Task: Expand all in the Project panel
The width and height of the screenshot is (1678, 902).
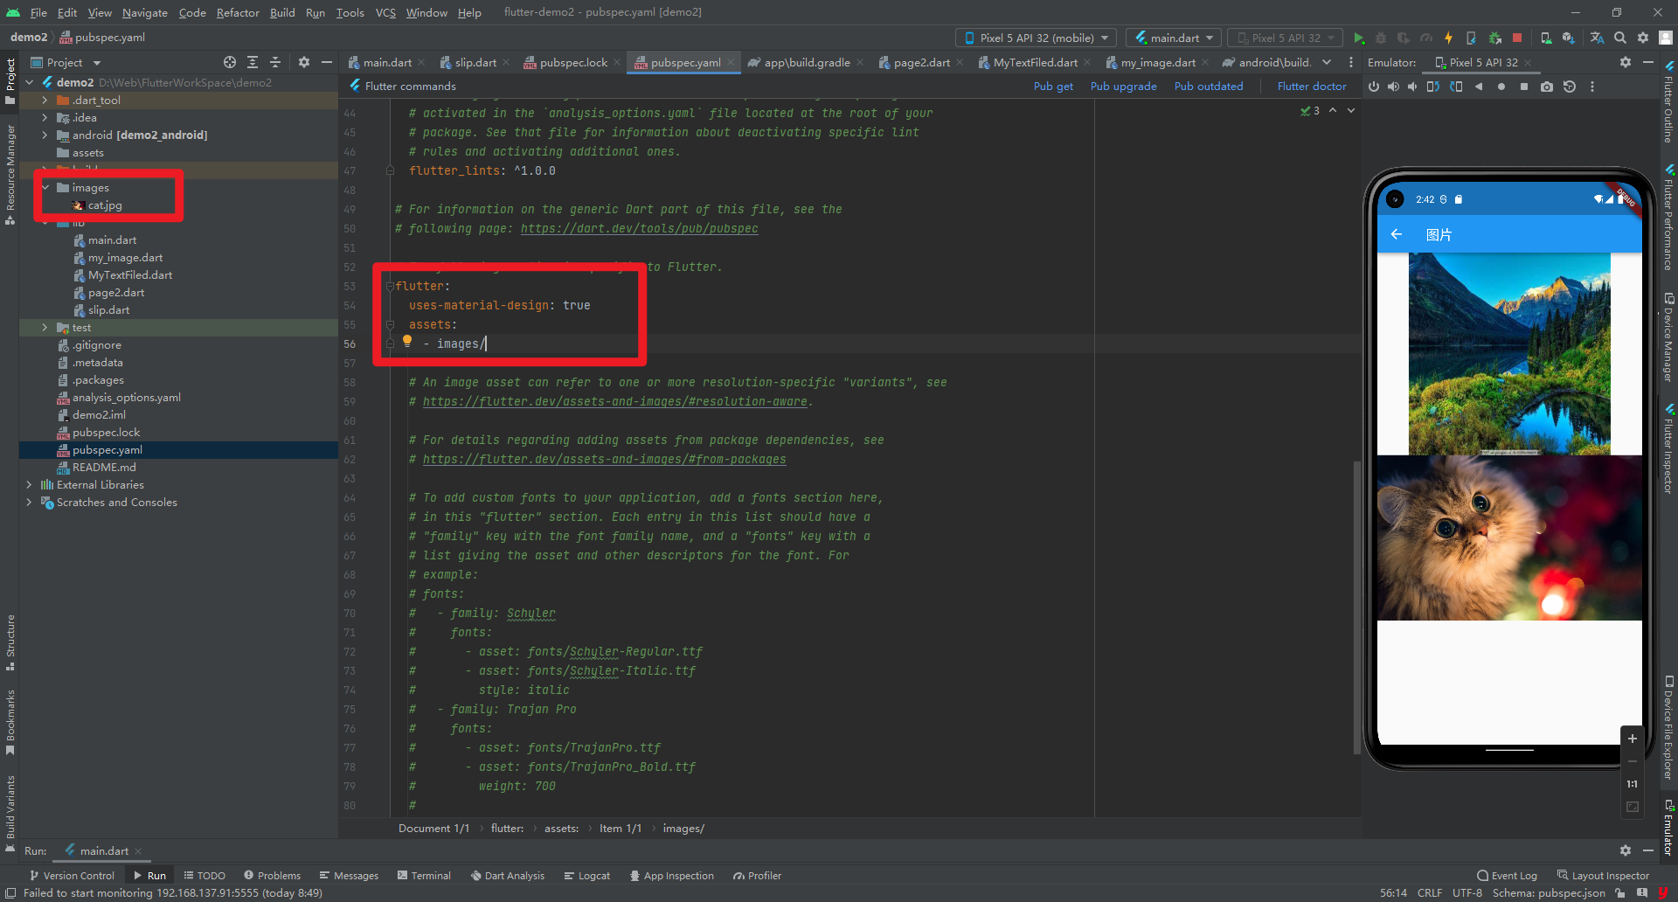Action: [x=253, y=62]
